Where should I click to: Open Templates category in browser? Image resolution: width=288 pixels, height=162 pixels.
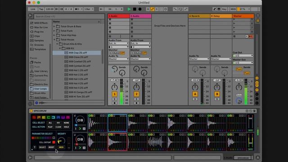(x=38, y=49)
